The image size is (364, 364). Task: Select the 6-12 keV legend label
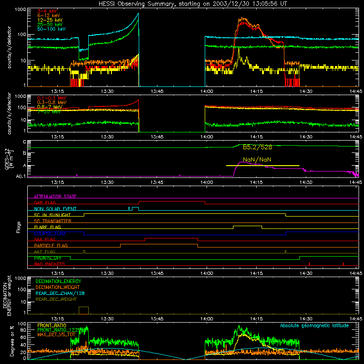pos(49,15)
